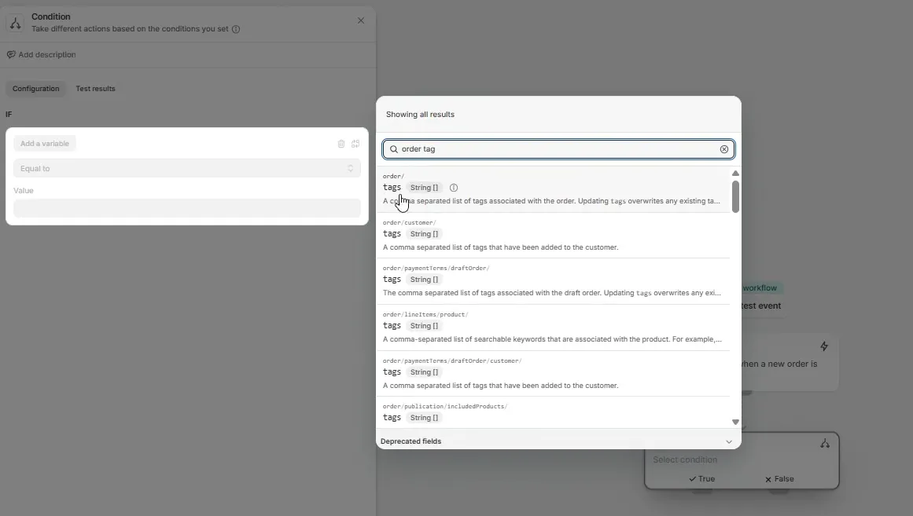913x516 pixels.
Task: Open info icon beside order tags
Action: 454,188
